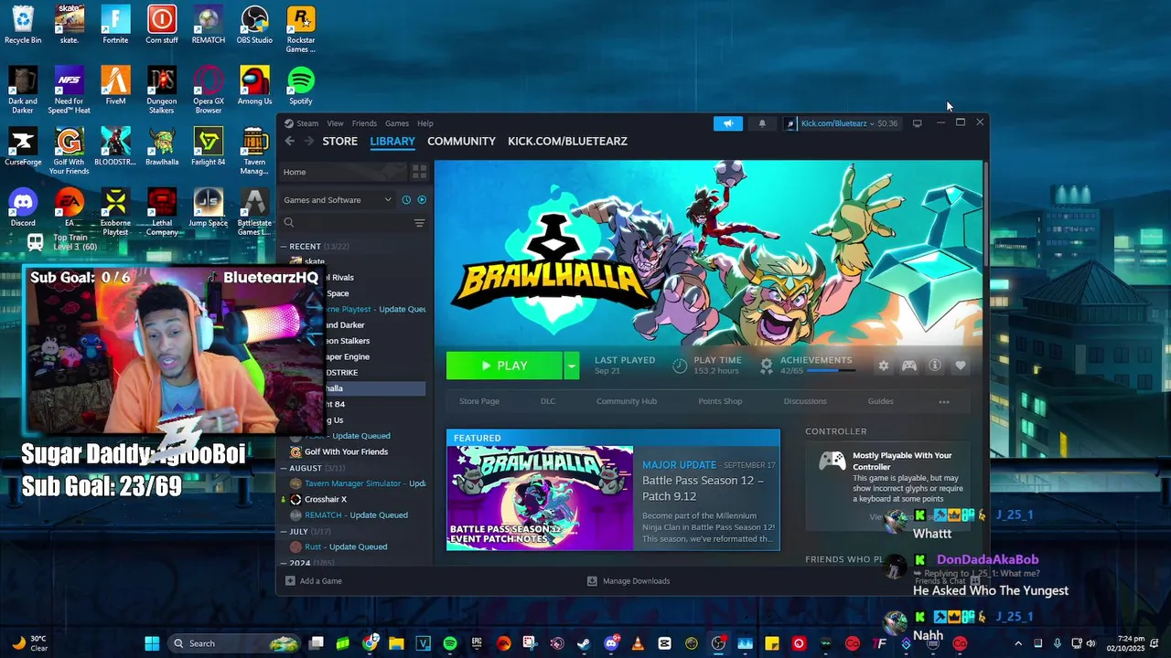Open Windows Start menu

pyautogui.click(x=152, y=643)
